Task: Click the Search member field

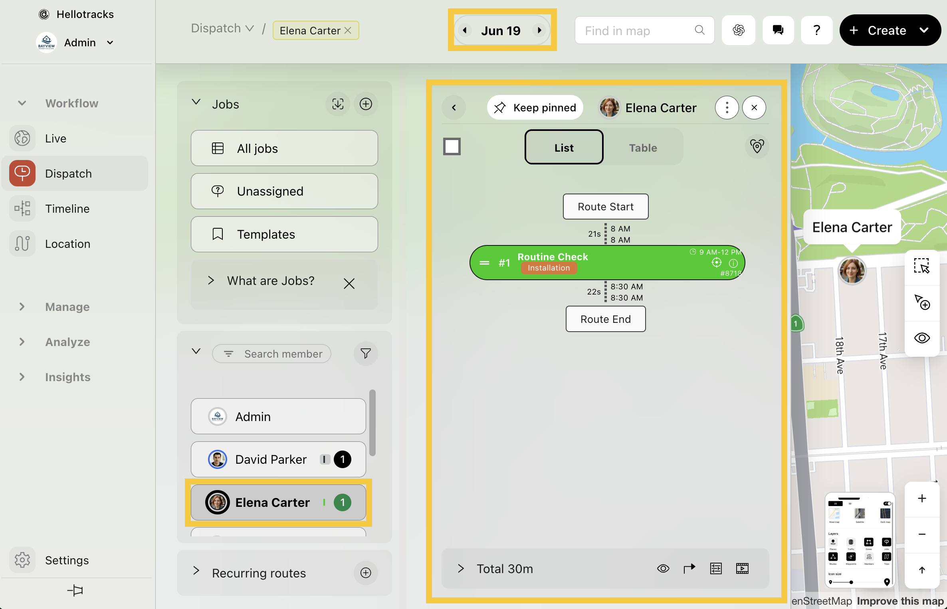Action: [x=272, y=354]
